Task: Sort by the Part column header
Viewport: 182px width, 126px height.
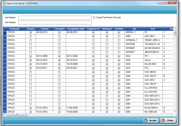Action: click(153, 29)
